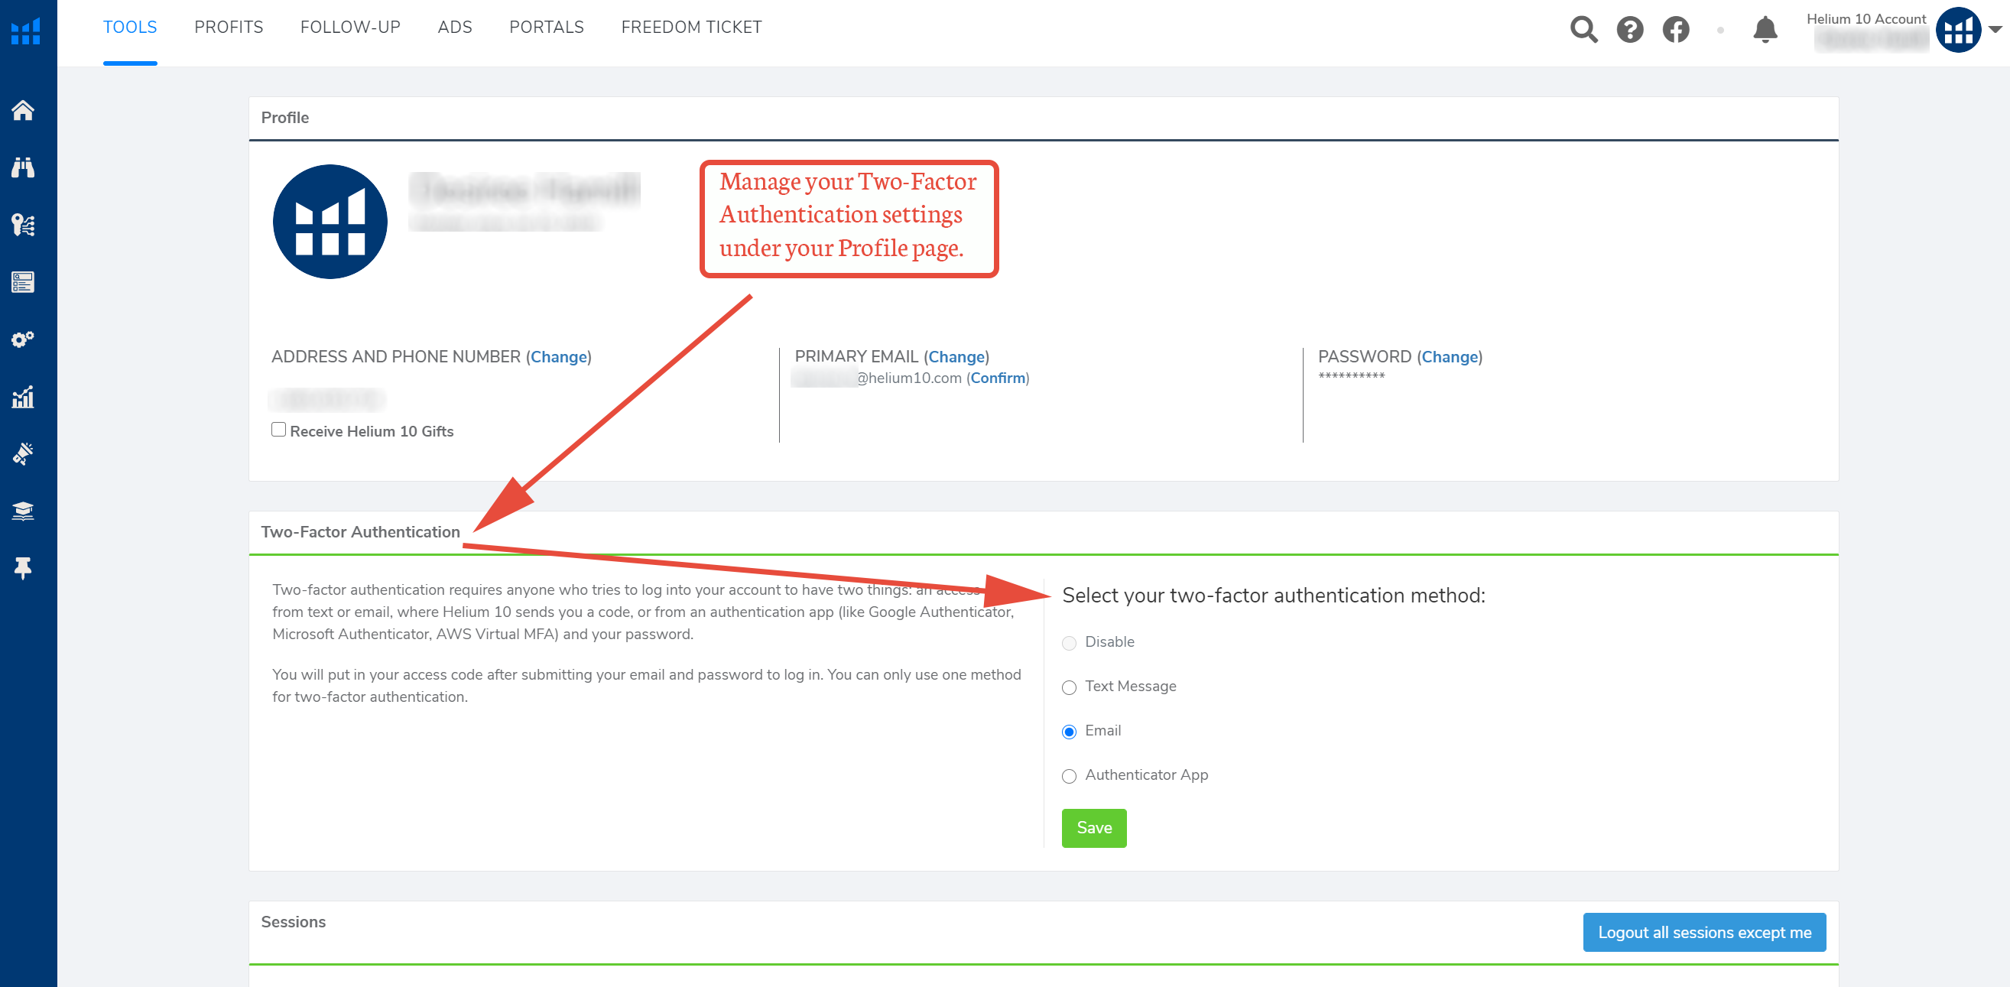Viewport: 2010px width, 987px height.
Task: Click the help question mark icon
Action: pyautogui.click(x=1629, y=30)
